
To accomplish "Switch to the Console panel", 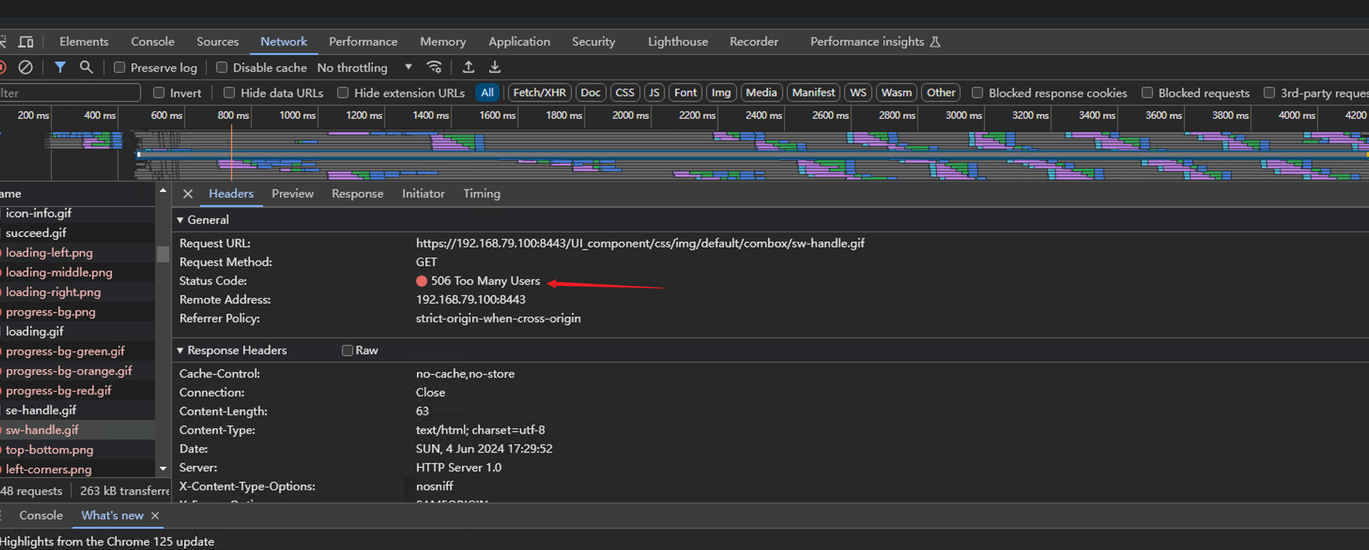I will (153, 41).
